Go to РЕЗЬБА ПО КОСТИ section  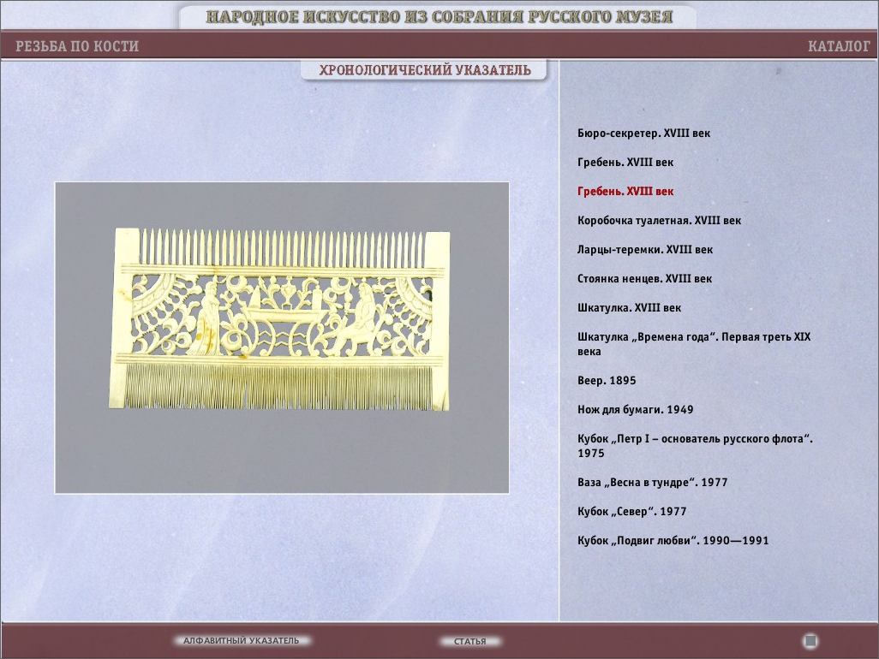click(77, 46)
